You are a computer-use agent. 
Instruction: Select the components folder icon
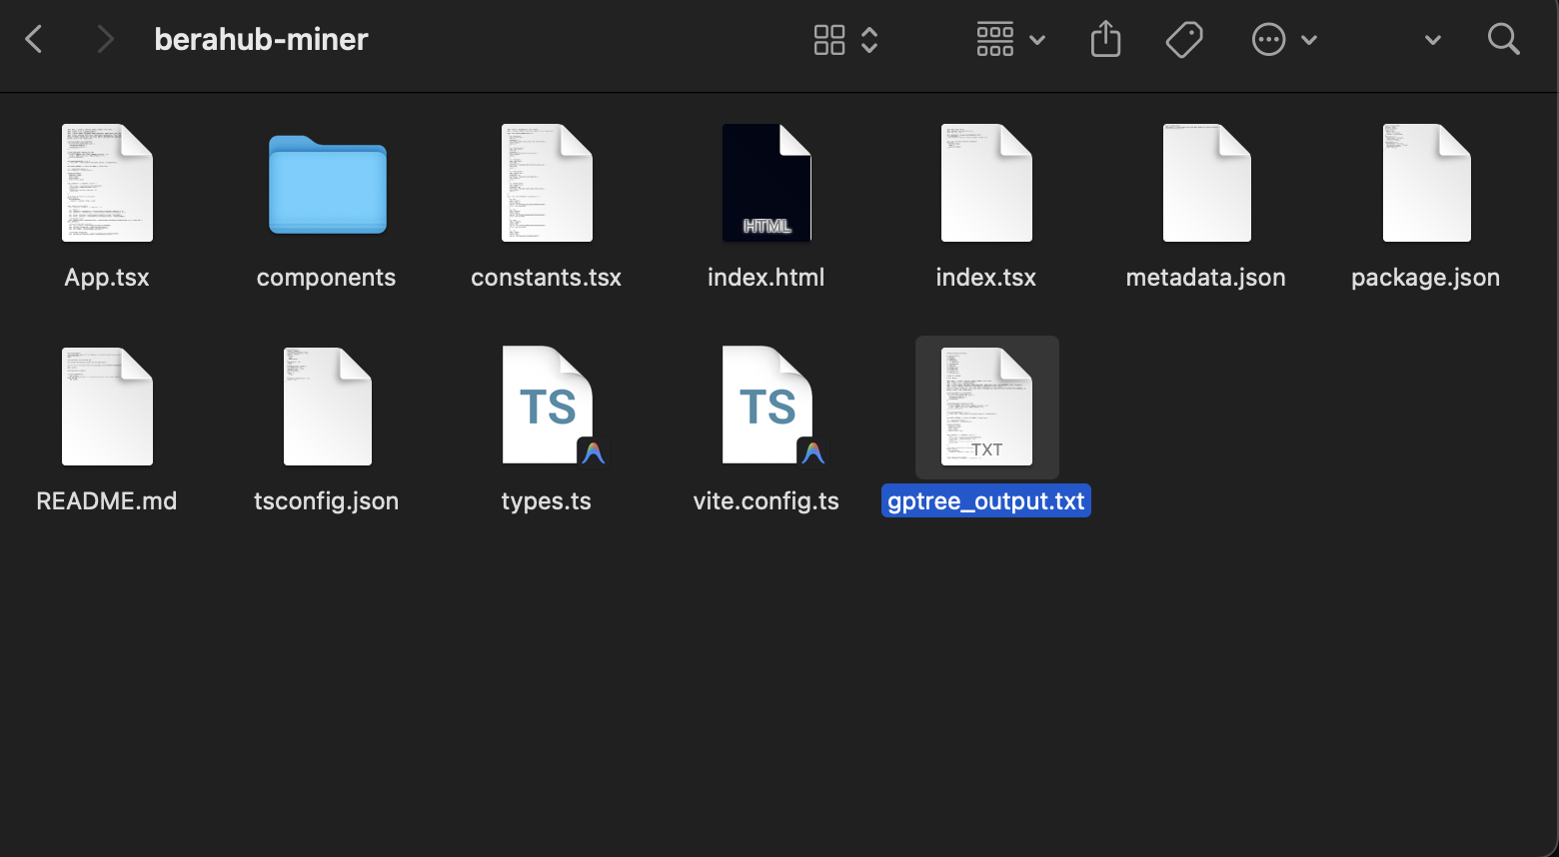pyautogui.click(x=327, y=185)
